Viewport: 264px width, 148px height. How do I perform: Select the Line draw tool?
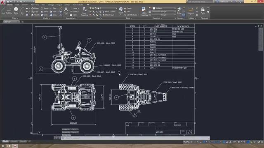click(3, 10)
